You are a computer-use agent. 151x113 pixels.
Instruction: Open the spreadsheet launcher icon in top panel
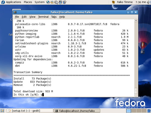pyautogui.click(x=65, y=2)
